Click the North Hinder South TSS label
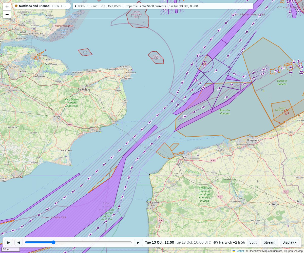 (248, 15)
